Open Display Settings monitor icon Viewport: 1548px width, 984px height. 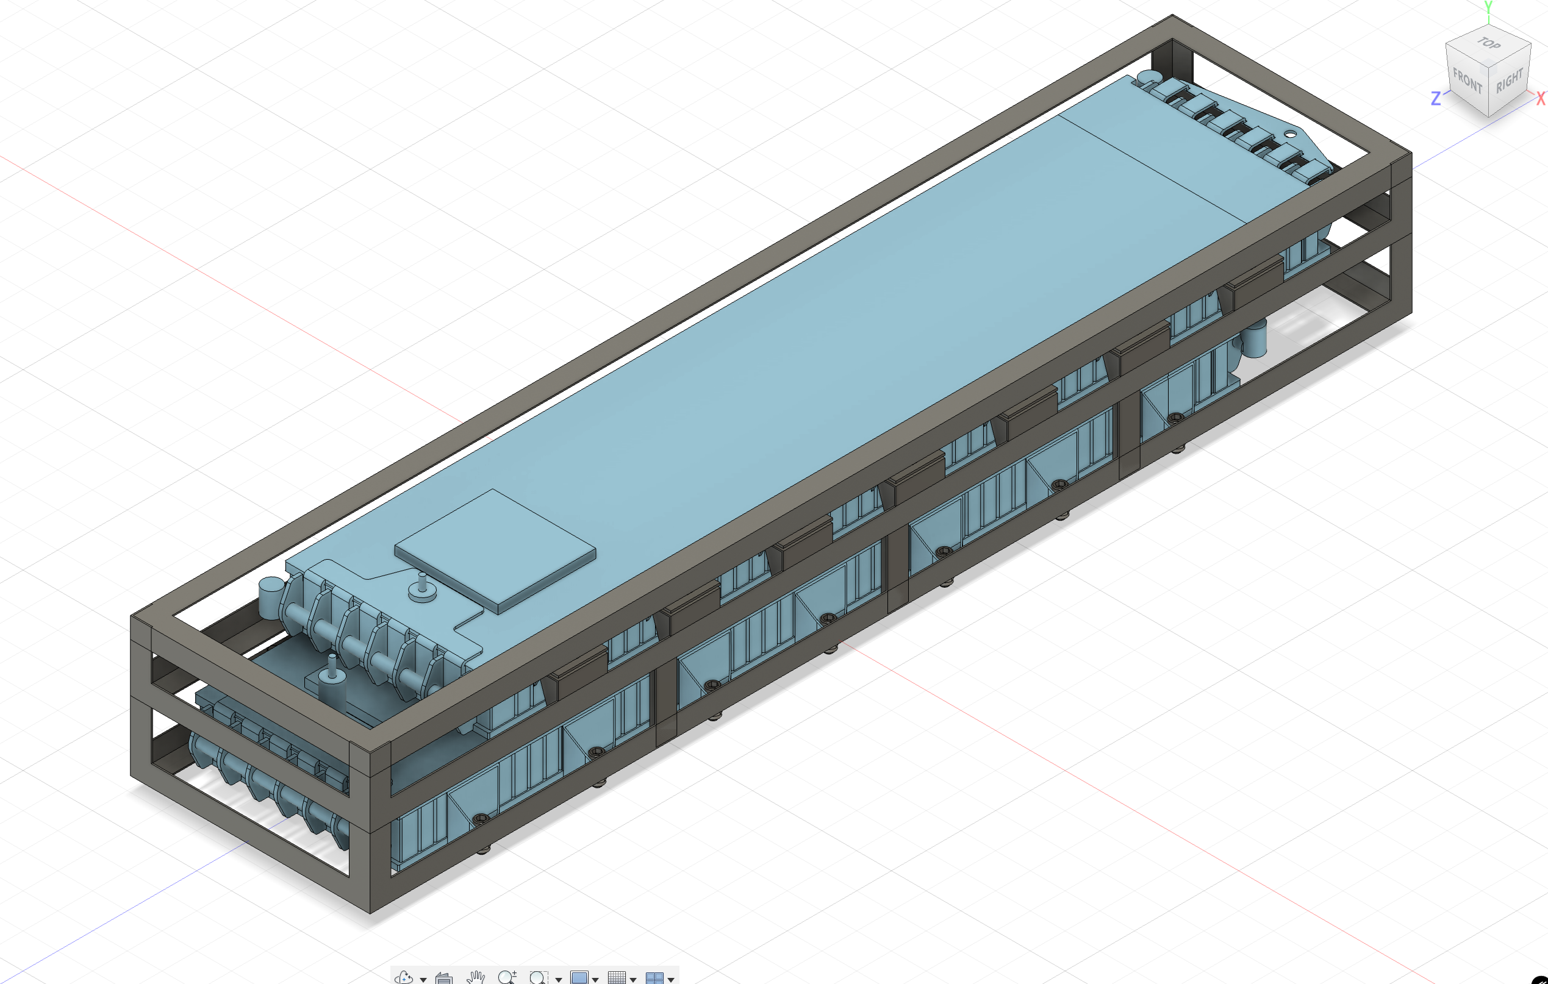[579, 977]
